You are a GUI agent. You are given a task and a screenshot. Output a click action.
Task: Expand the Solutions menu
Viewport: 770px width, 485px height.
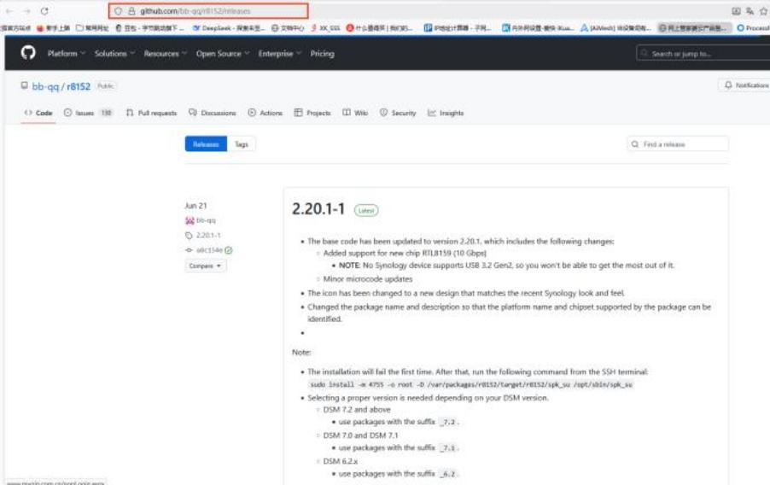click(x=114, y=53)
